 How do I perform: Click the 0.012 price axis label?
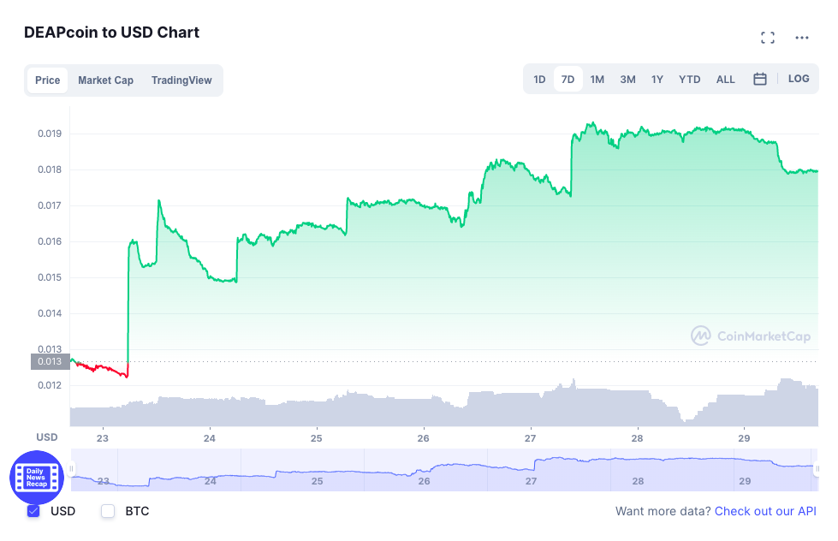50,385
